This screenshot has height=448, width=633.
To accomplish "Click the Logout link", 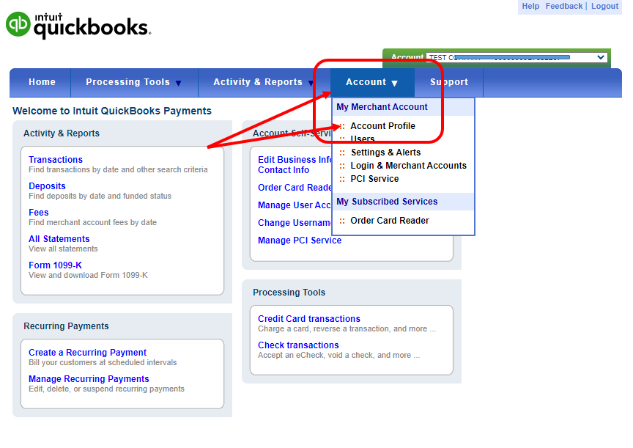I will pos(604,6).
